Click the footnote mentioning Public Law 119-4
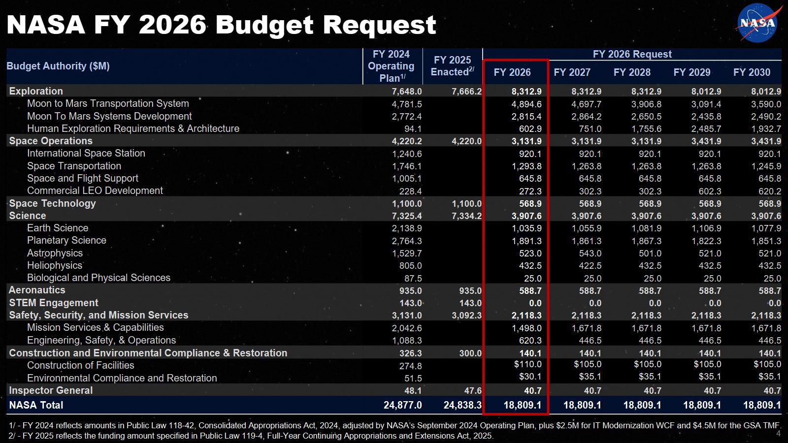 click(x=251, y=436)
